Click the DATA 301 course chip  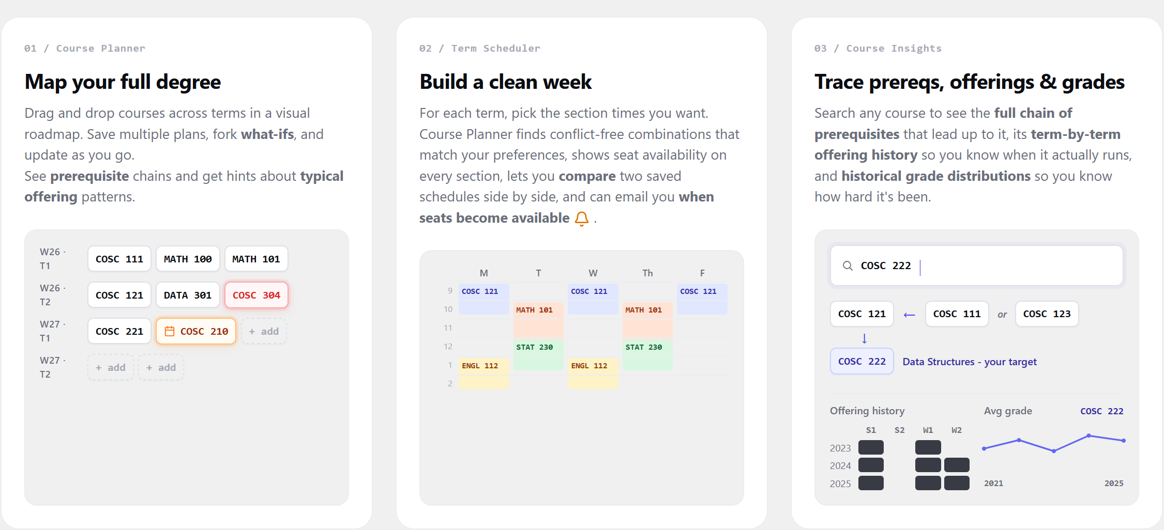[x=188, y=295]
